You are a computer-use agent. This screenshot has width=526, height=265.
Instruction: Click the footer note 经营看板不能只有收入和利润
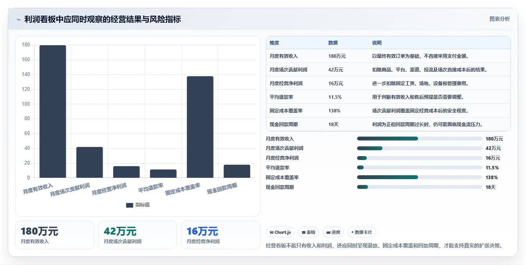pyautogui.click(x=384, y=245)
